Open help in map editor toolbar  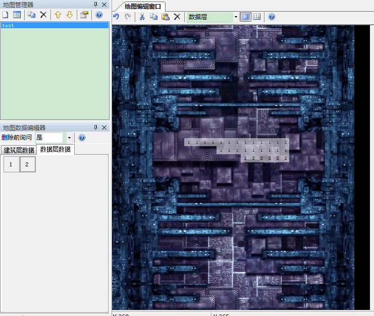tap(272, 17)
